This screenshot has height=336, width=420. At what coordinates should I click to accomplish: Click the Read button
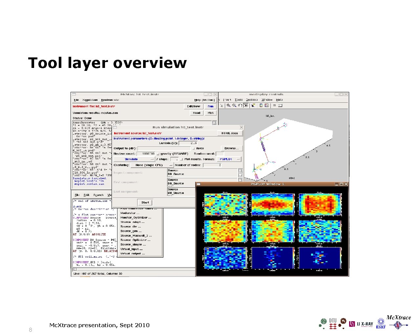(x=197, y=113)
